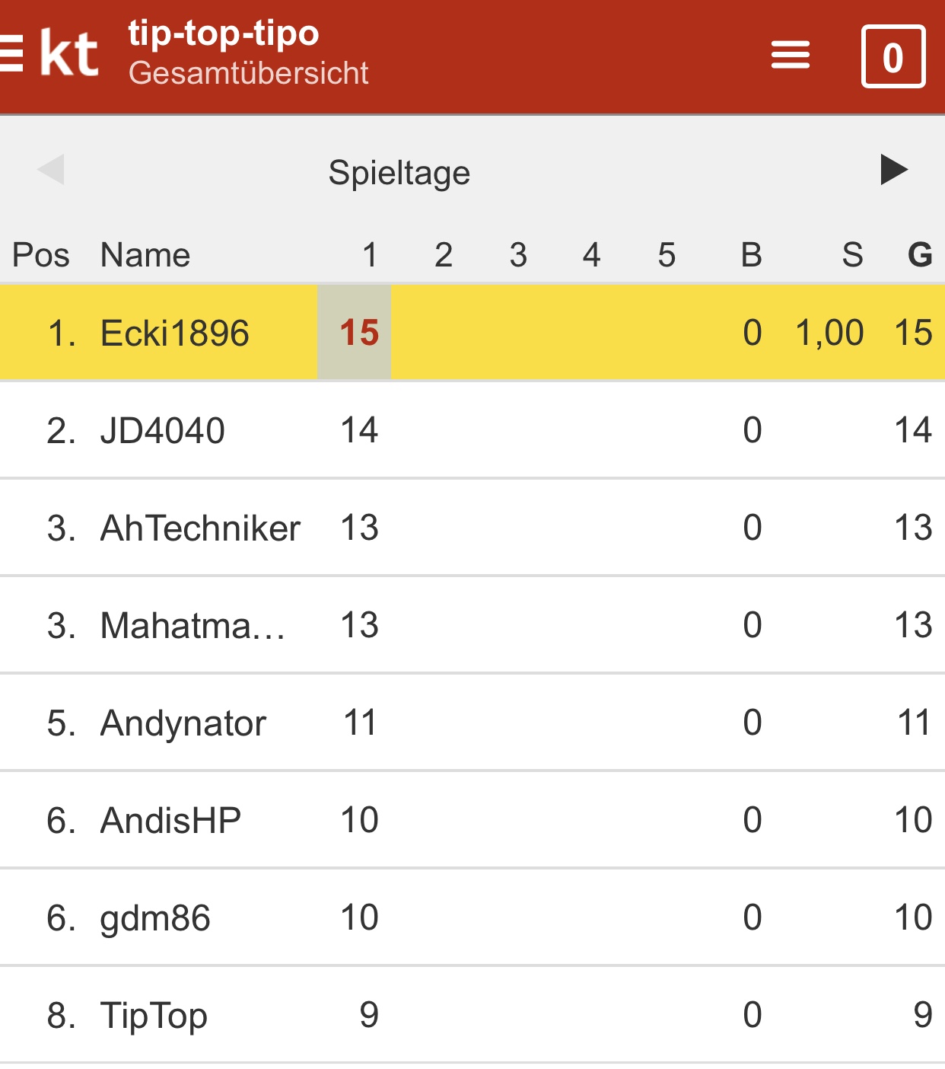Select Spieltag 5 column header

(667, 255)
